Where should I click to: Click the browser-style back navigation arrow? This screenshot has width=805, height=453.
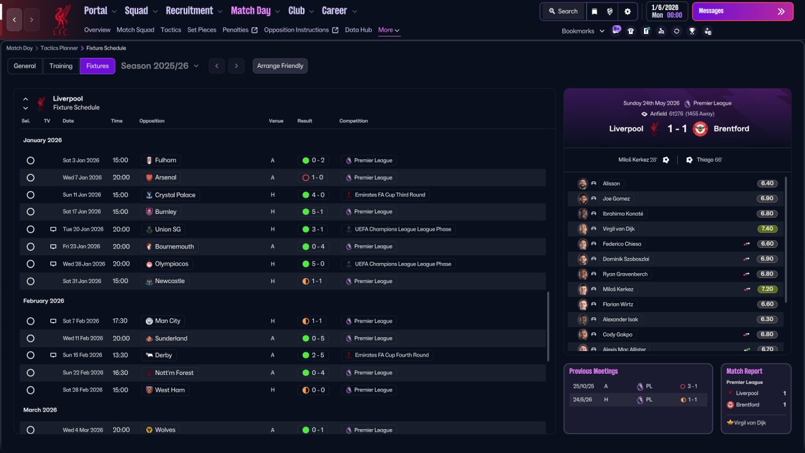pos(14,20)
